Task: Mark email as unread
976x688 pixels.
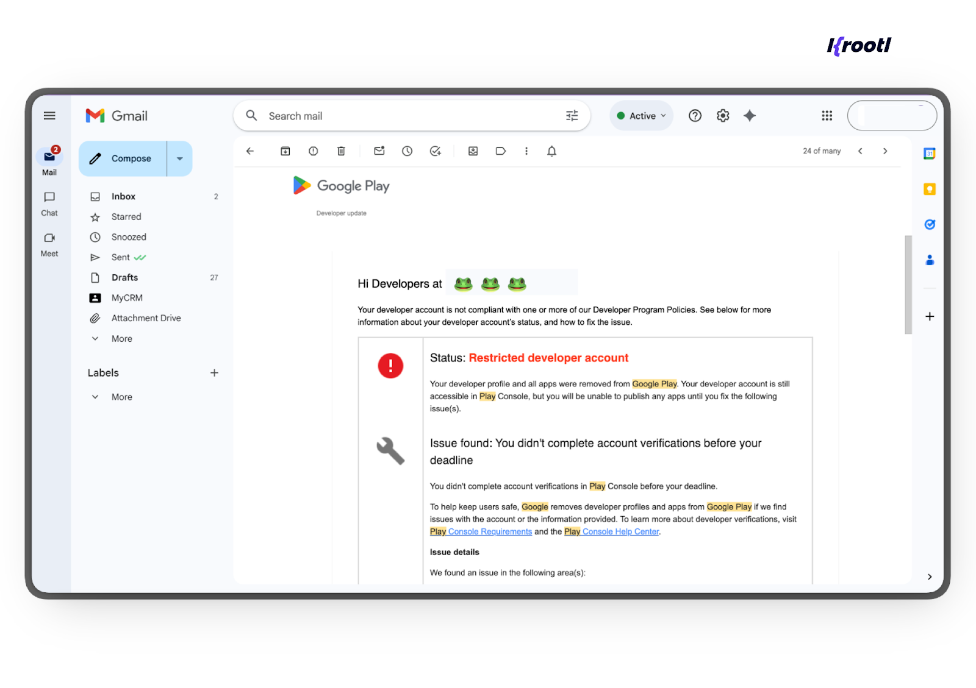Action: 379,151
